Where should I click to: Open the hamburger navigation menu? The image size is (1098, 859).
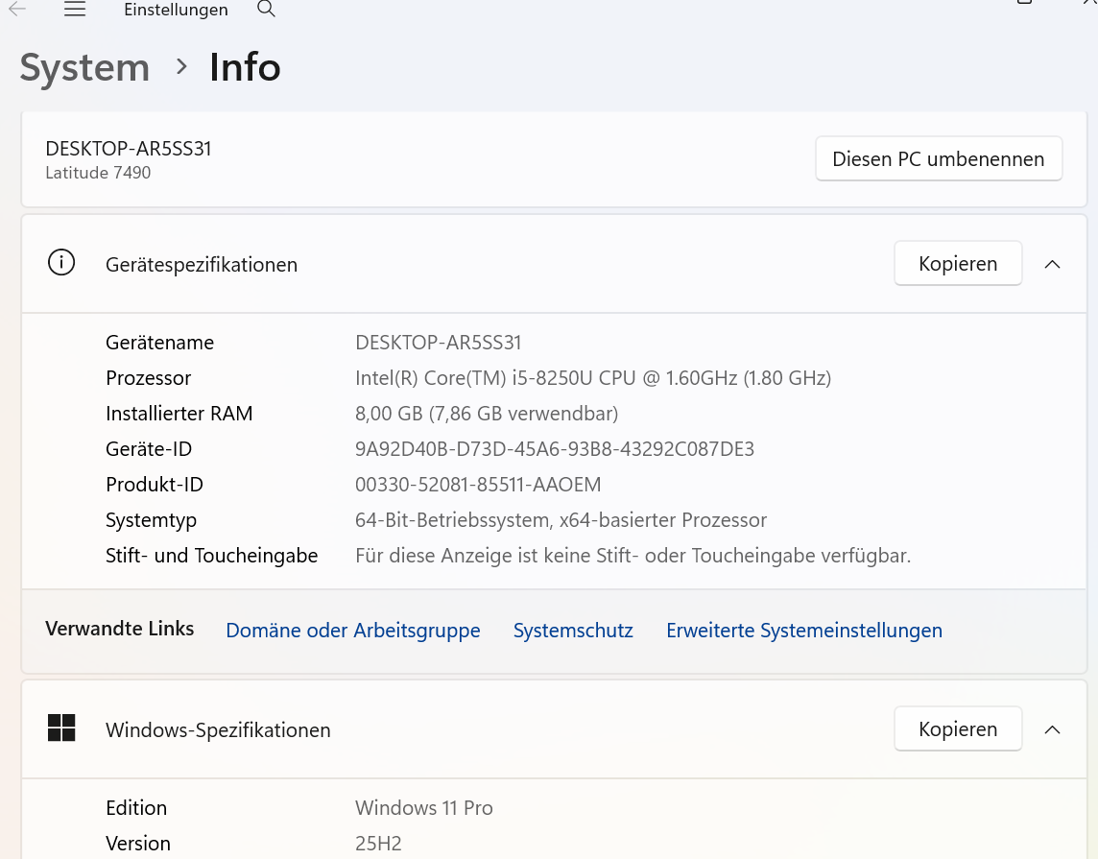click(75, 9)
